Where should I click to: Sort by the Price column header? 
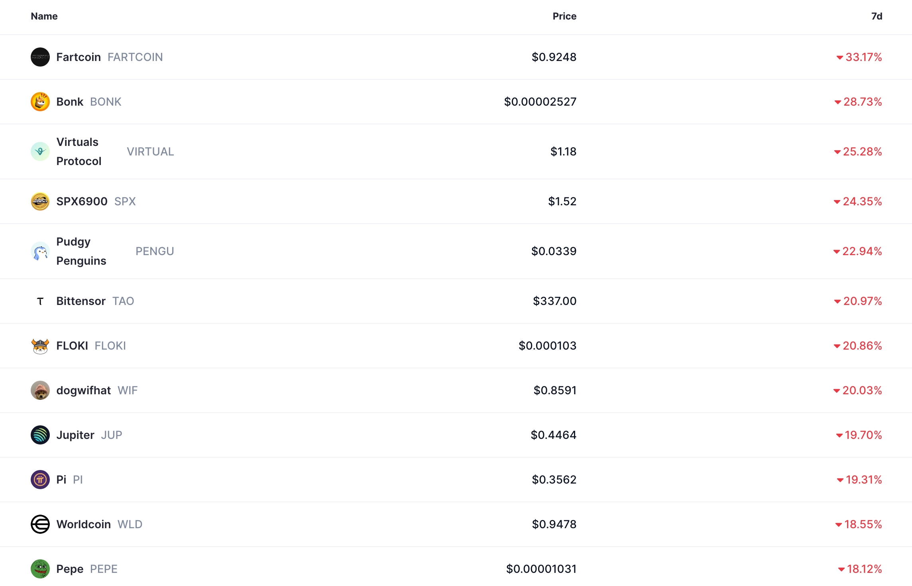tap(564, 16)
